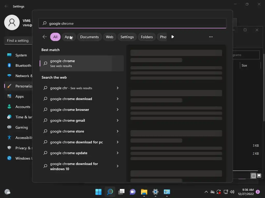Select download for windows 10 suggestion
Image resolution: width=265 pixels, height=198 pixels.
pos(74,166)
